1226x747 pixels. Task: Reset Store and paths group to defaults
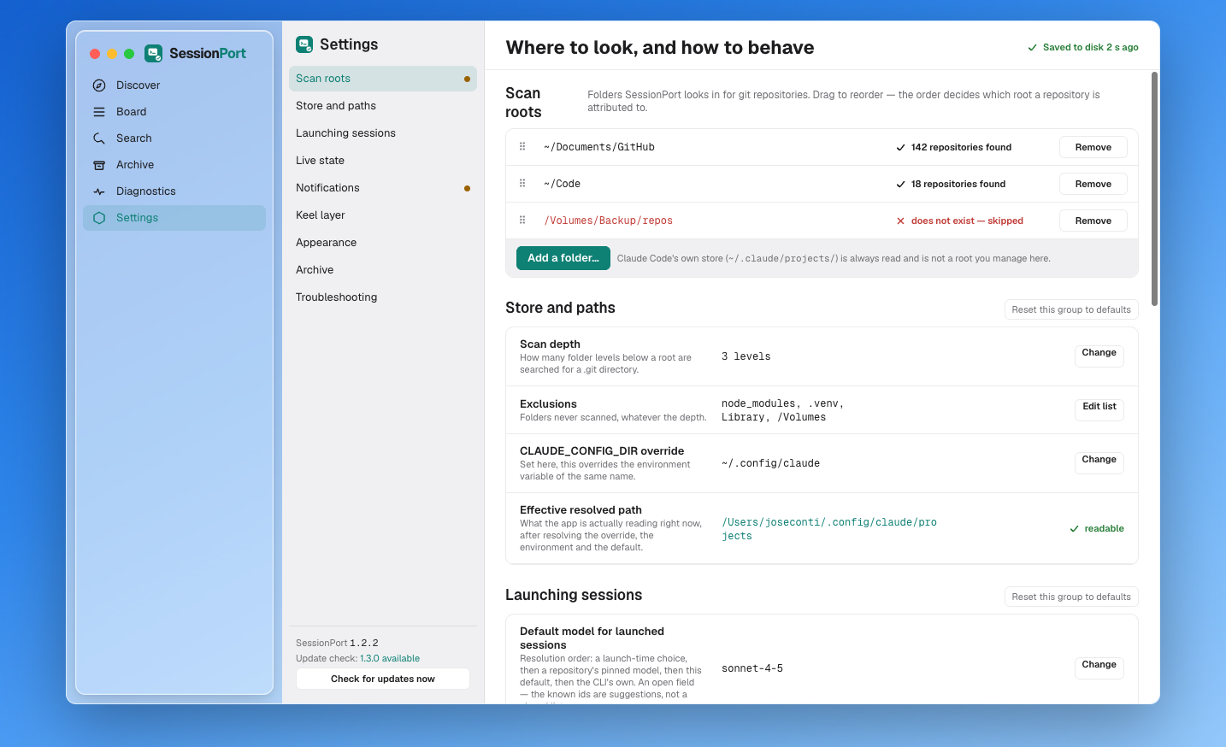[x=1071, y=309]
